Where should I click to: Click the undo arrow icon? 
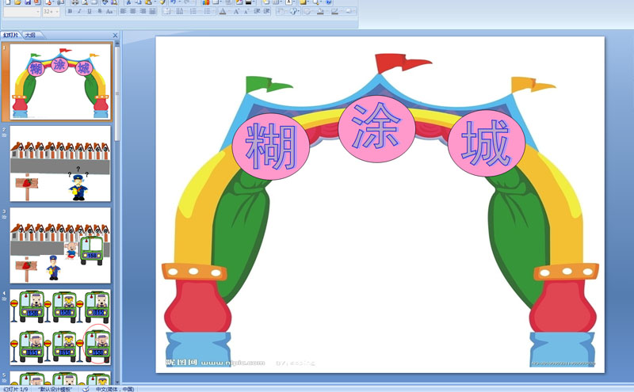pos(174,2)
